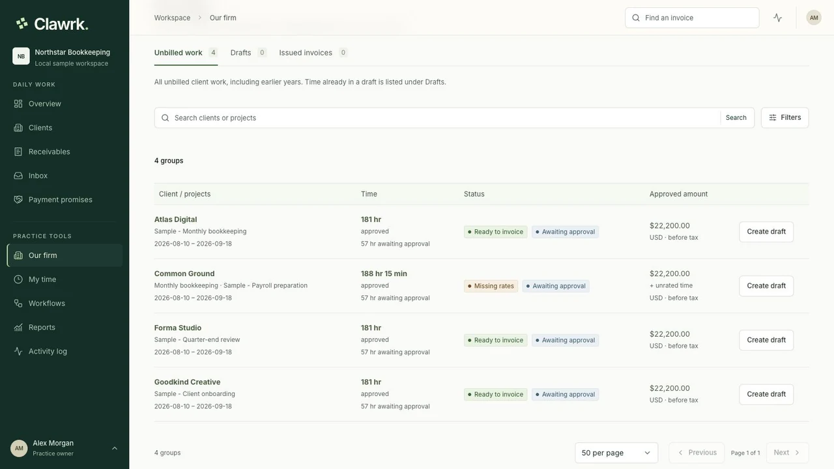The width and height of the screenshot is (834, 469).
Task: Create draft for Common Ground
Action: 766,286
